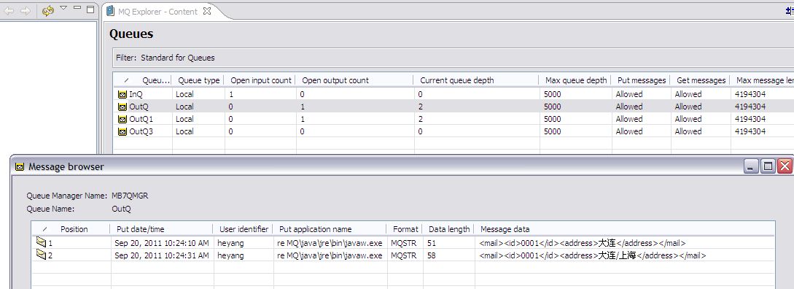794x289 pixels.
Task: Click the back arrow in navigator toolbar
Action: click(9, 11)
